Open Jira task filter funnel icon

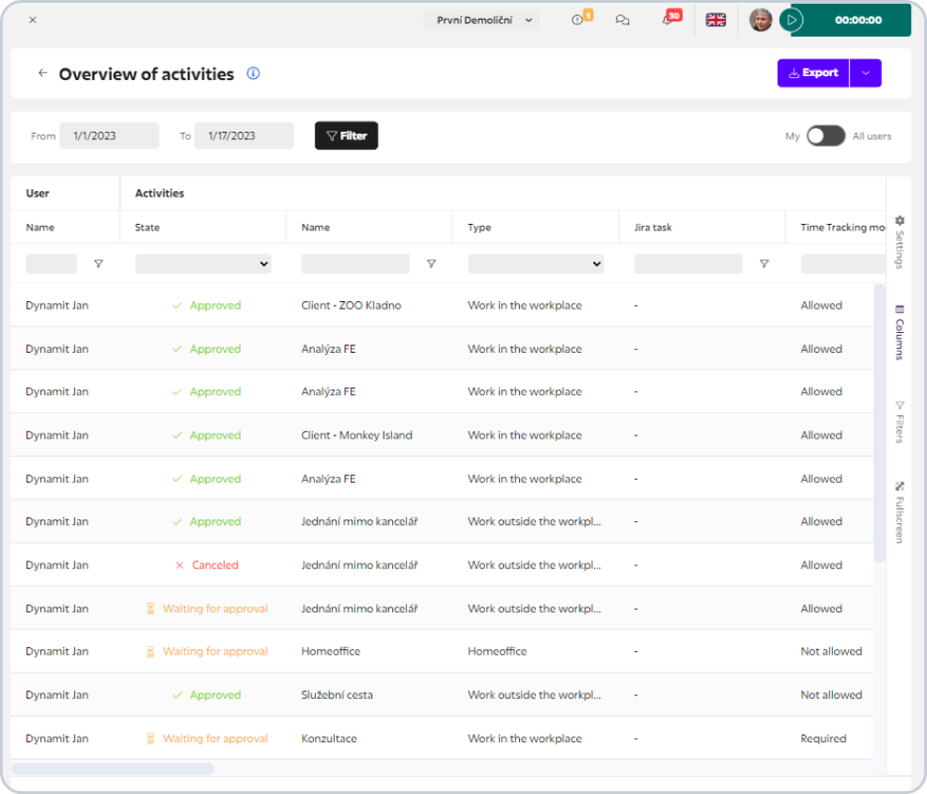point(764,263)
